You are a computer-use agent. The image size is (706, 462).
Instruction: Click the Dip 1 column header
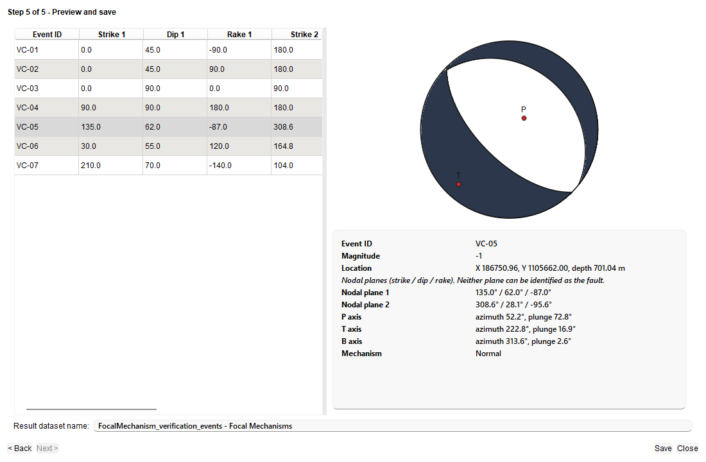pyautogui.click(x=176, y=34)
